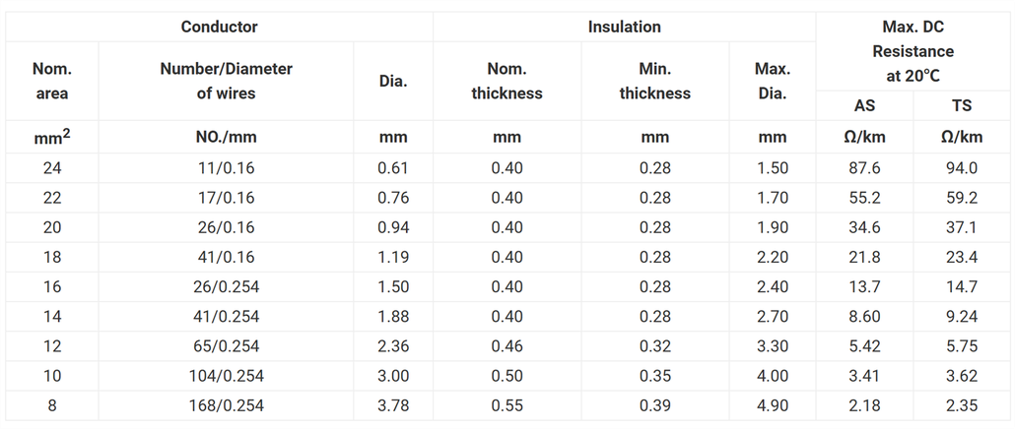
Task: Select the 65/0.254 wires cell
Action: click(226, 346)
